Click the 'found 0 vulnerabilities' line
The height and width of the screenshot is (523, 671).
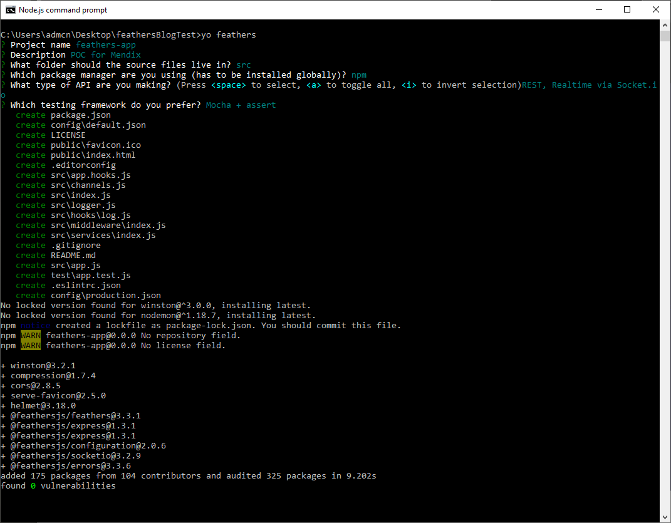point(58,486)
